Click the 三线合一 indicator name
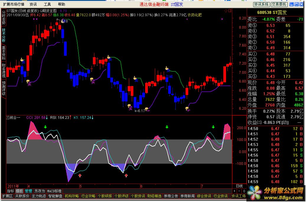Viewport: 306px width, 202px height. [13, 118]
